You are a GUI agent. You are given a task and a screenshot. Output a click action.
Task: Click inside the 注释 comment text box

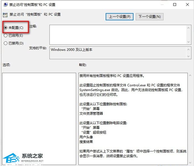(x=117, y=34)
